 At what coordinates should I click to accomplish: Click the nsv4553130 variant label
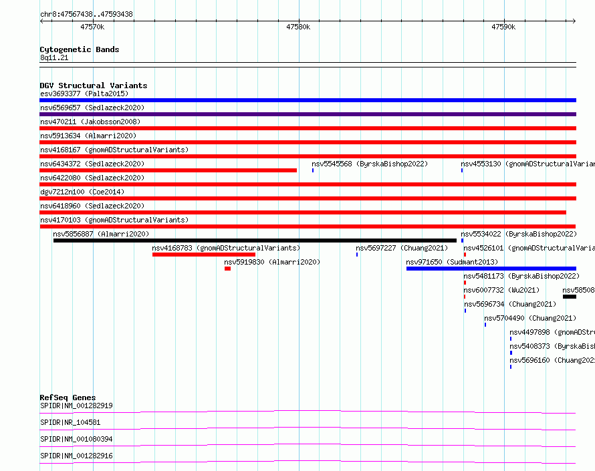pyautogui.click(x=528, y=164)
